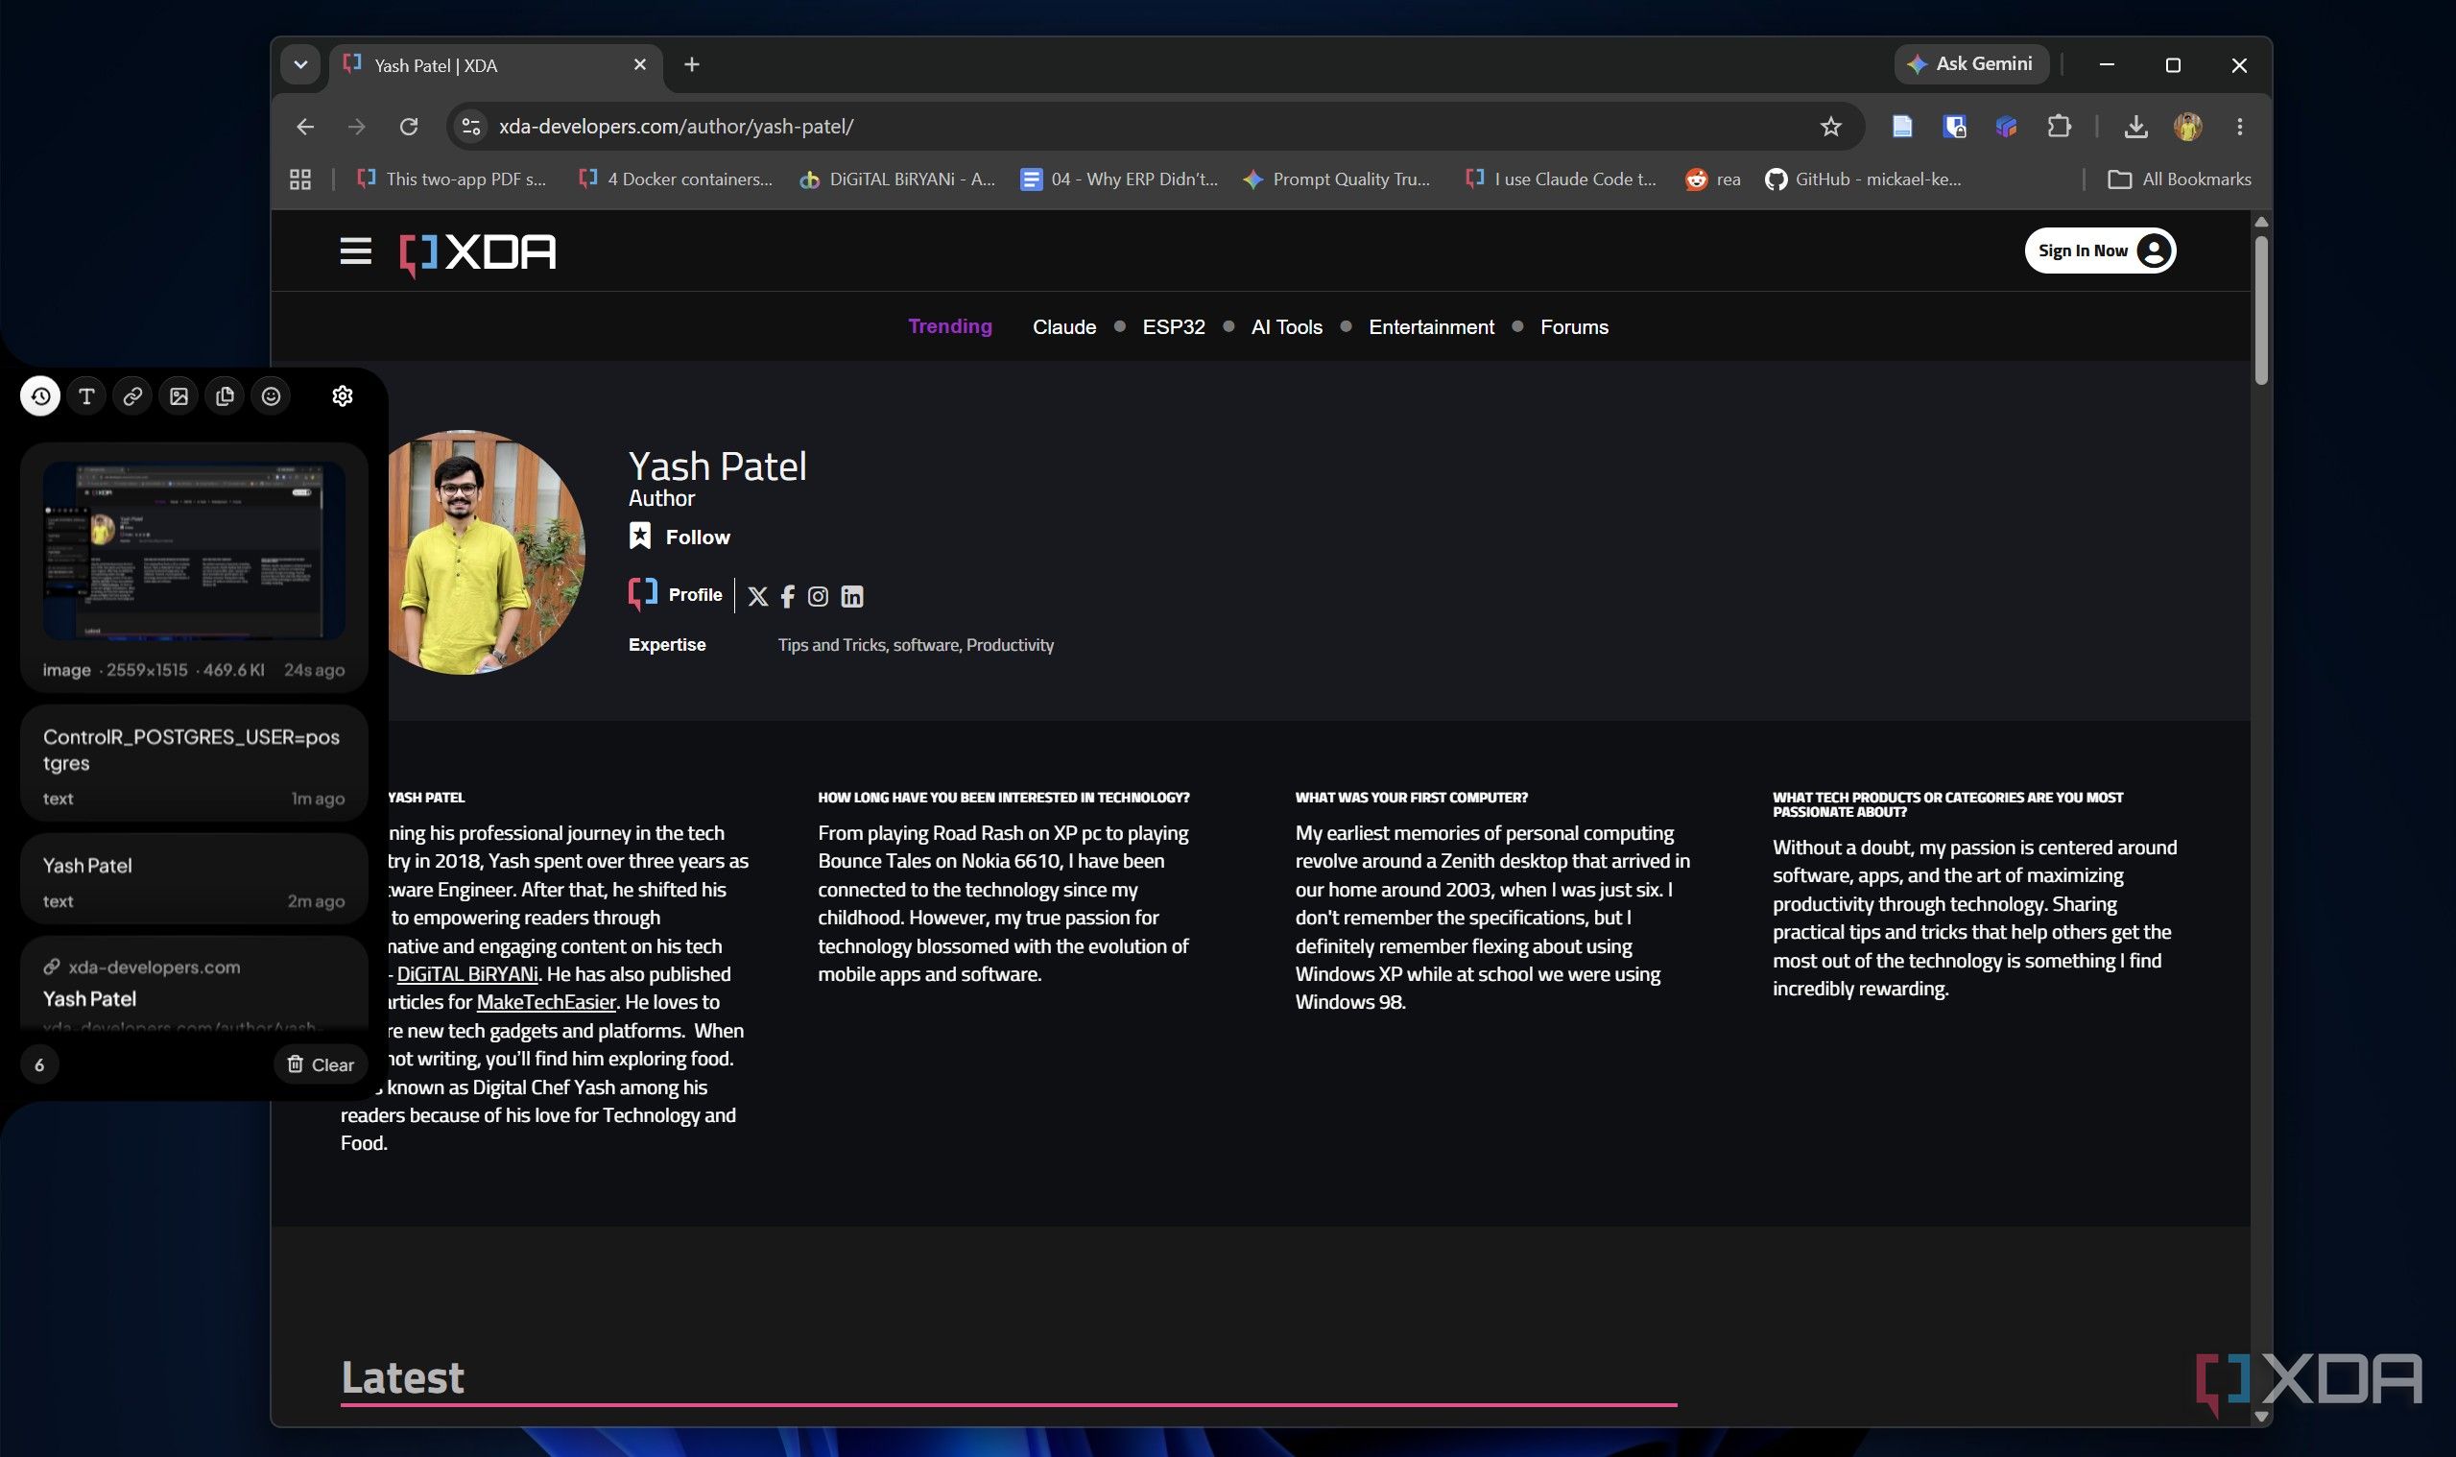This screenshot has width=2456, height=1457.
Task: Open the DiGiTAL BiRYANi link in bio
Action: (x=467, y=974)
